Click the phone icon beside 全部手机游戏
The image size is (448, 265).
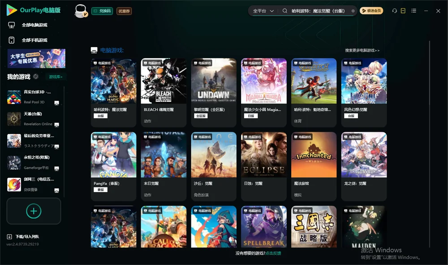coord(12,40)
